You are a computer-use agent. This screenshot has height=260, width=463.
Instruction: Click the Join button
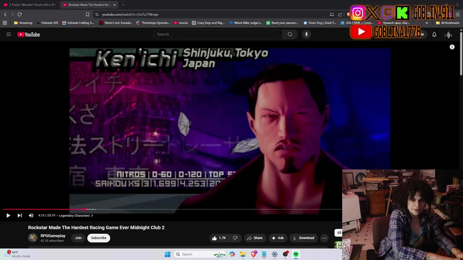point(78,238)
